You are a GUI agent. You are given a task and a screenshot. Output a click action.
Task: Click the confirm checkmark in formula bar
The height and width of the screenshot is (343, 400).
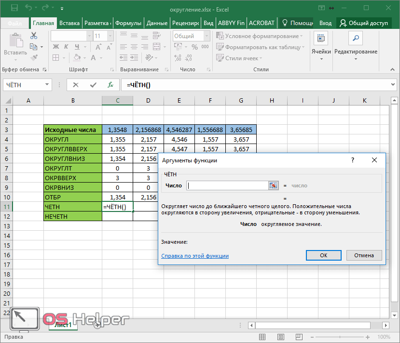(93, 85)
